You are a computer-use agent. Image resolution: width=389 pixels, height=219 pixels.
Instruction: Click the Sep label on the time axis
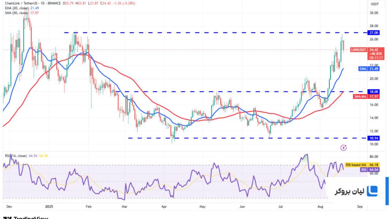point(360,206)
